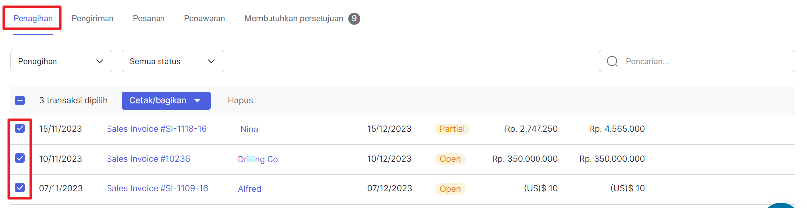Open the Cetak/bagikan dropdown arrow
The width and height of the screenshot is (807, 208).
[x=197, y=101]
